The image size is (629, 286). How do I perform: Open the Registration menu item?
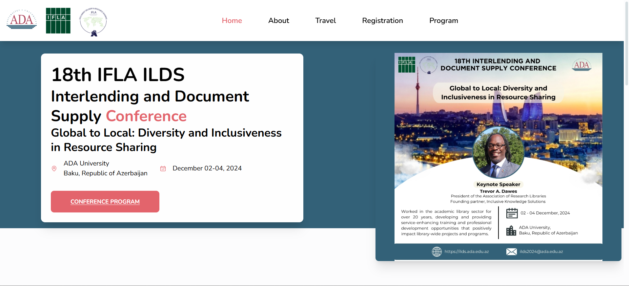(x=382, y=20)
